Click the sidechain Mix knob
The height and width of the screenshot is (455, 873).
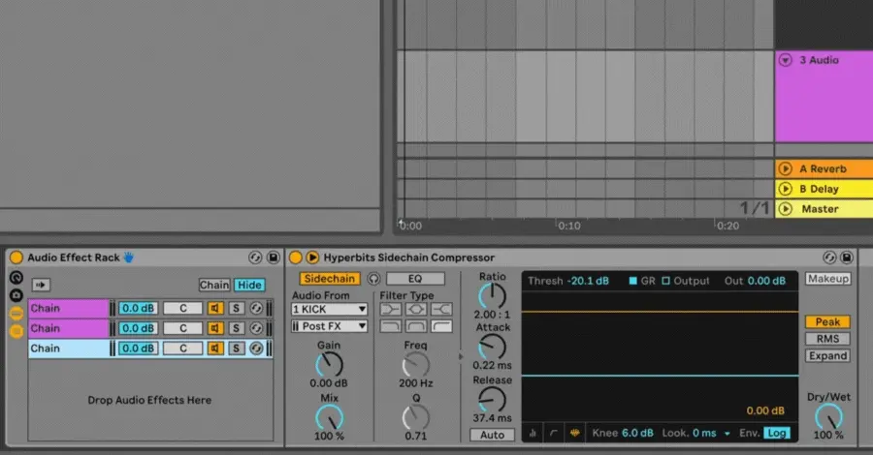coord(329,417)
